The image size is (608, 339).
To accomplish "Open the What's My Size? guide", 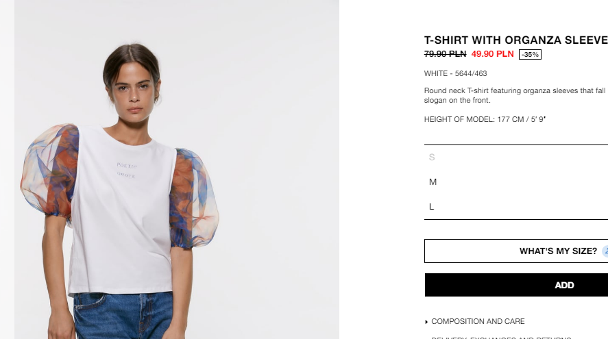I will 516,251.
